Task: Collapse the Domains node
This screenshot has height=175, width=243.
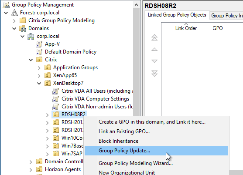Action: 14,29
